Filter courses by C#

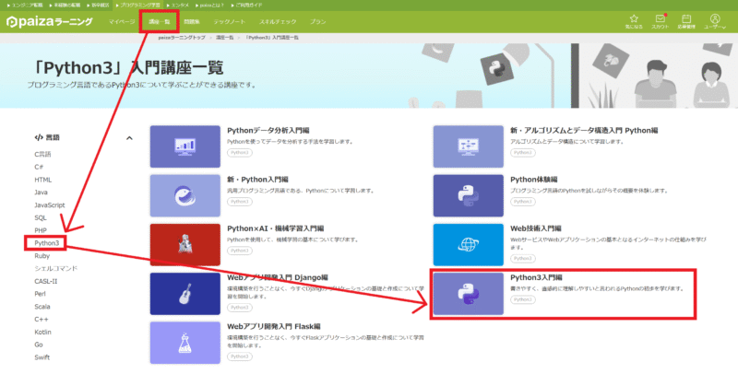coord(39,167)
